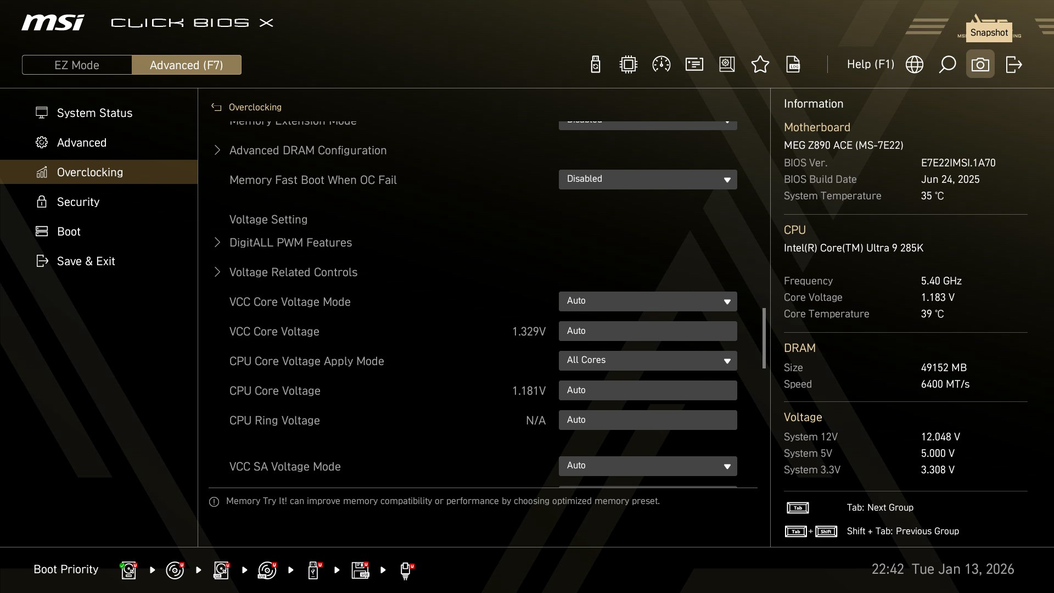This screenshot has width=1054, height=593.
Task: Open the LOG file icon
Action: point(793,65)
